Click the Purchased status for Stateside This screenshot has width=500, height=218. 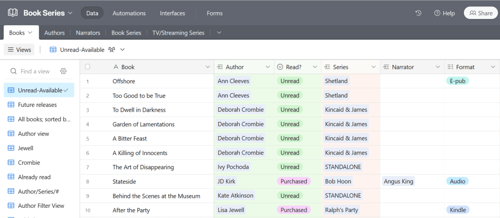[294, 181]
